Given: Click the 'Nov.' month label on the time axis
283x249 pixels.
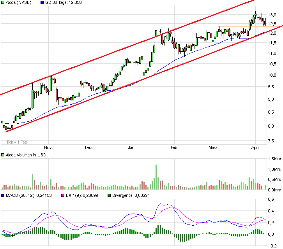Looking at the screenshot, I should point(48,148).
